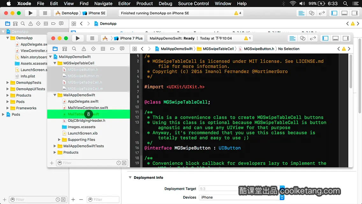The height and width of the screenshot is (204, 362).
Task: Open Symbol navigator in the front window
Action: click(x=65, y=49)
